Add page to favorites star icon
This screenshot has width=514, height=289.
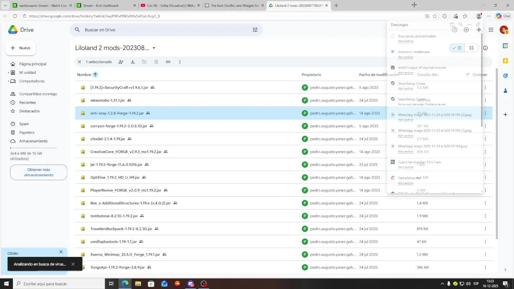[x=434, y=16]
